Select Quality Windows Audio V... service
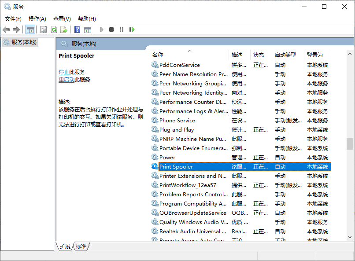The width and height of the screenshot is (355, 261). (194, 222)
